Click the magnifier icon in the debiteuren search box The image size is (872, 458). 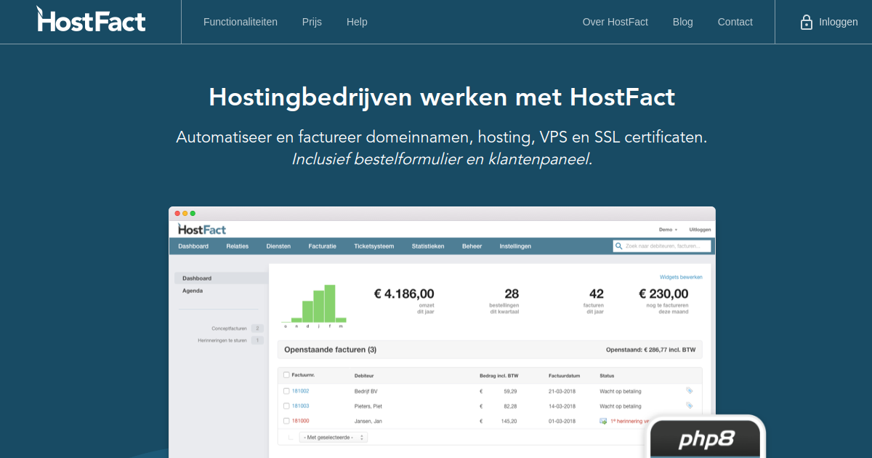tap(619, 246)
